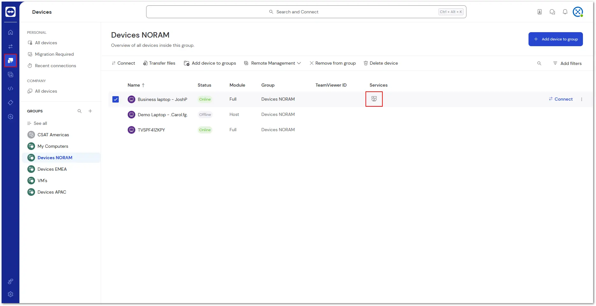Click the Business laptop - JoshP name
The width and height of the screenshot is (596, 306).
click(x=162, y=99)
